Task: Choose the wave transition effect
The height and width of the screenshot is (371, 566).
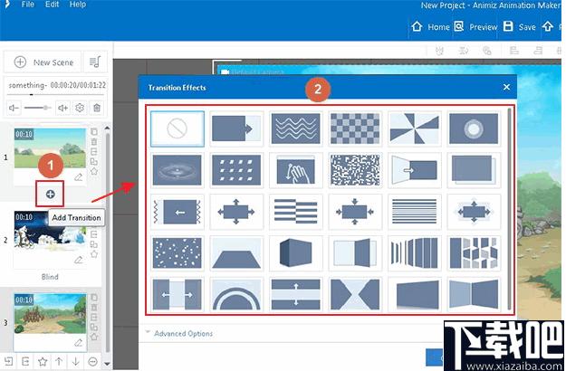Action: (295, 128)
